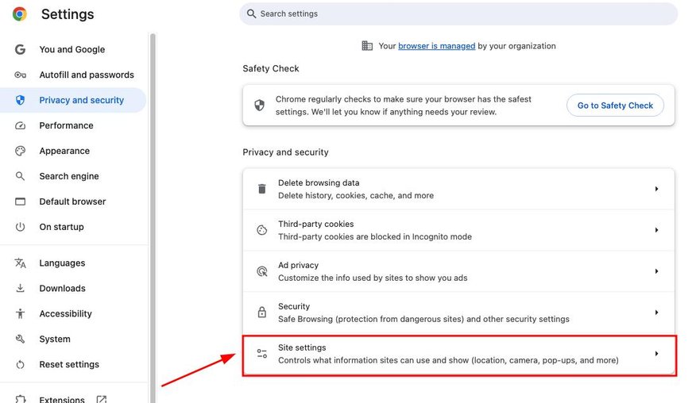Click the Search settings field

[458, 13]
